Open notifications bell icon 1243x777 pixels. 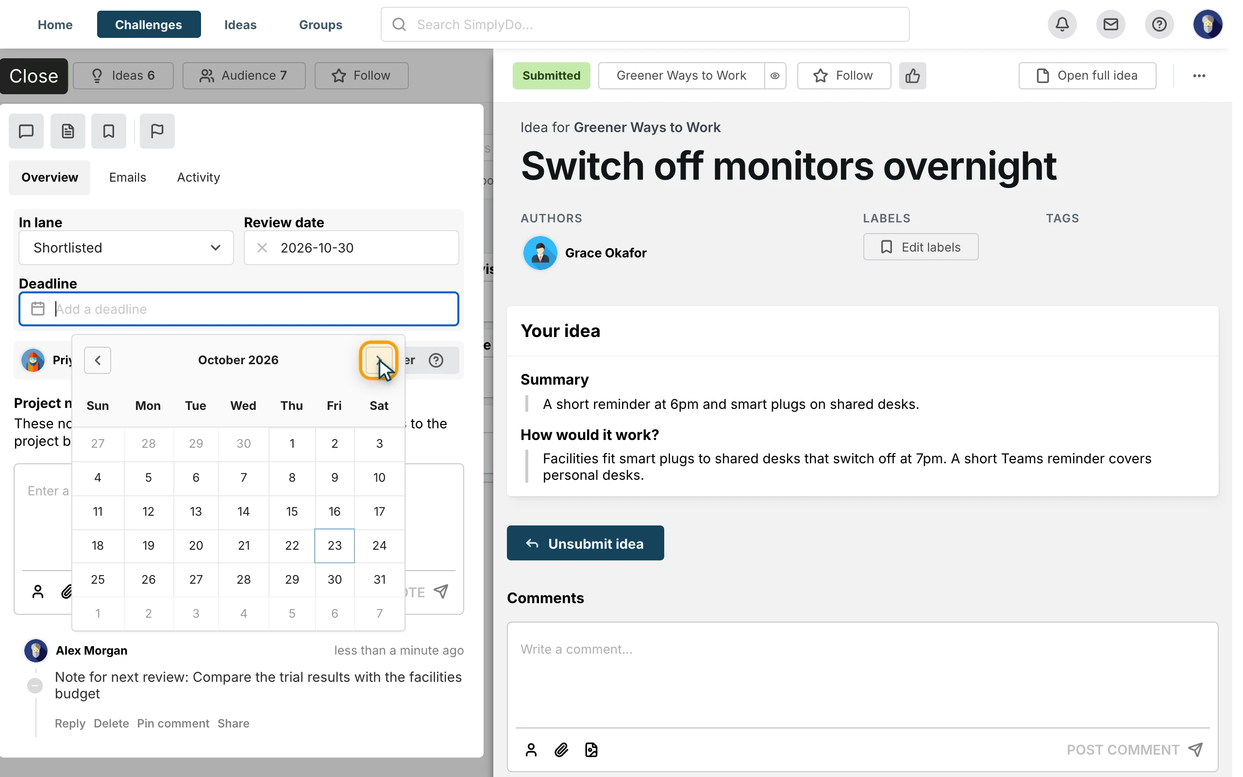[x=1062, y=24]
